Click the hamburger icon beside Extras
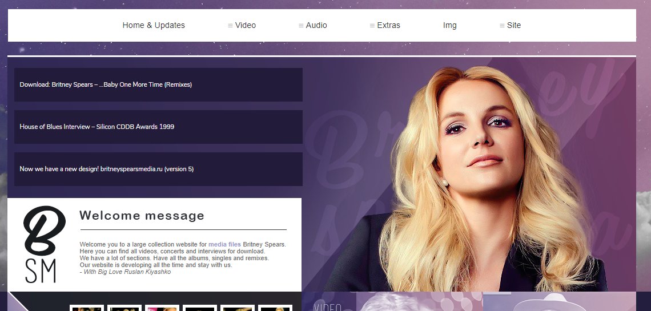 [372, 26]
